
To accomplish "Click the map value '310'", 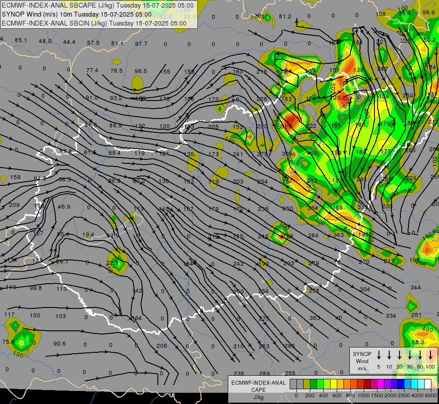I will (x=239, y=346).
